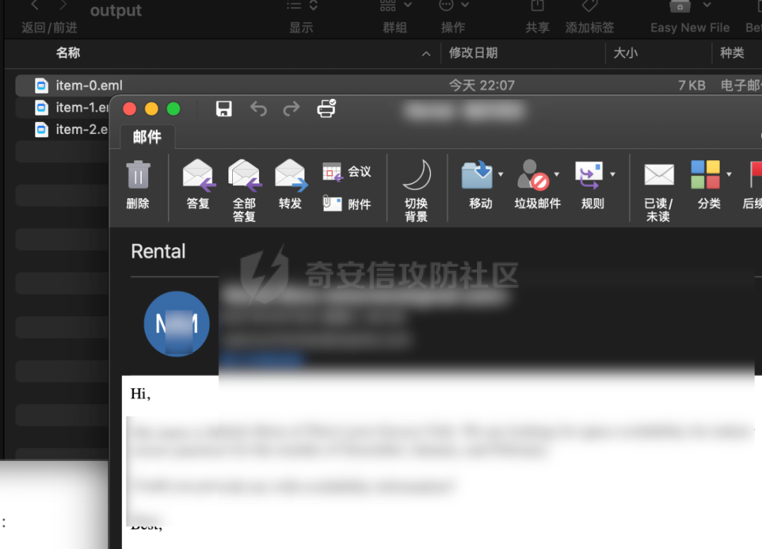Expand the 移动 folder dropdown arrow
Viewport: 762px width, 549px height.
(500, 174)
